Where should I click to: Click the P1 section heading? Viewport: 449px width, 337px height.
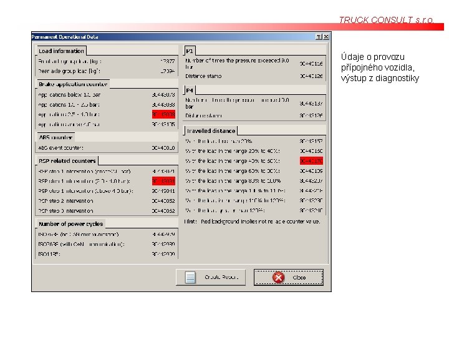pos(190,51)
